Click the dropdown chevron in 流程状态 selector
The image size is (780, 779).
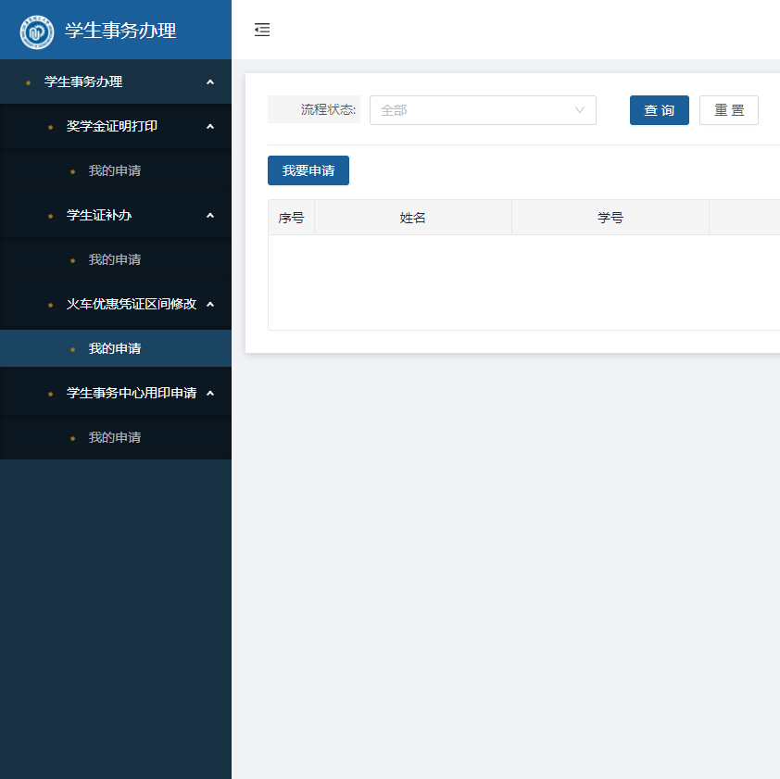580,110
